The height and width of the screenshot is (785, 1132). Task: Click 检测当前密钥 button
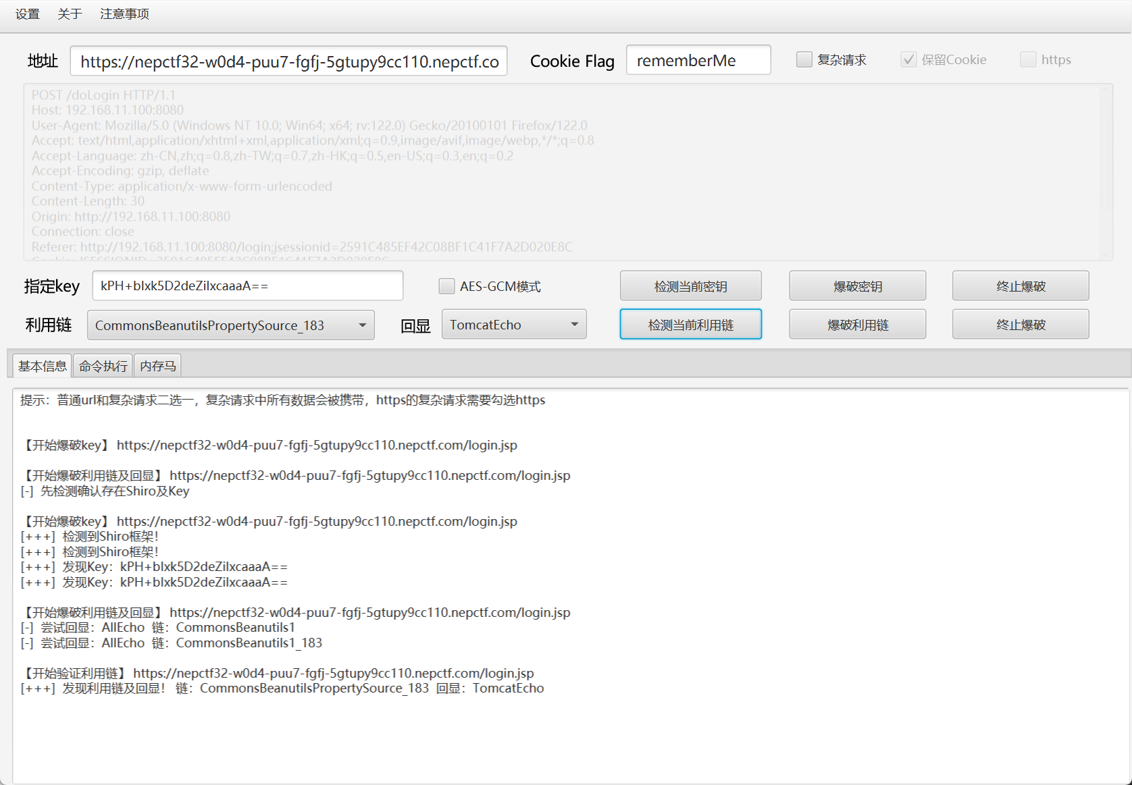point(690,286)
